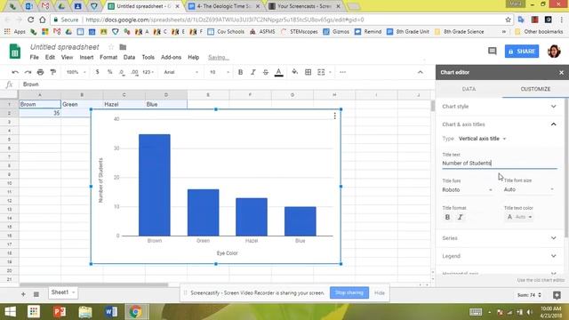Click the Redo icon in toolbar

click(28, 72)
